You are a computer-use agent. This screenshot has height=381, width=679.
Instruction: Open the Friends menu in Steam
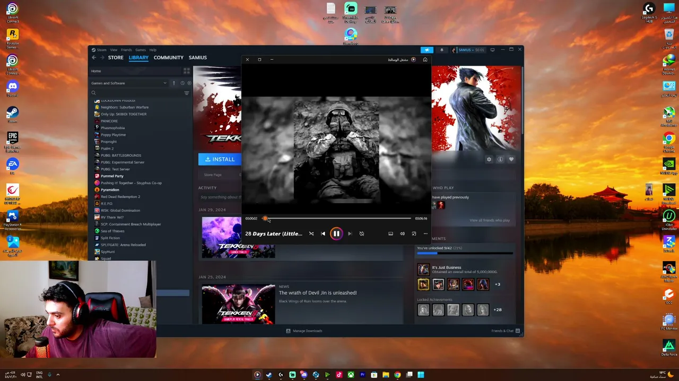click(x=126, y=50)
